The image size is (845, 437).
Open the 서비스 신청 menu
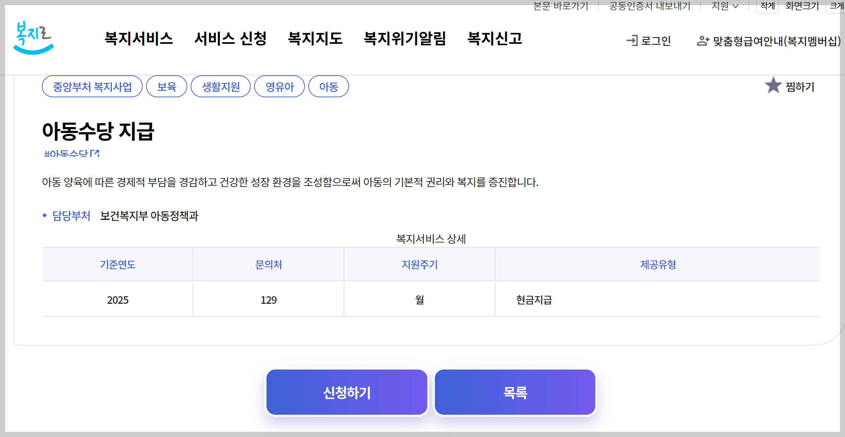pyautogui.click(x=230, y=38)
